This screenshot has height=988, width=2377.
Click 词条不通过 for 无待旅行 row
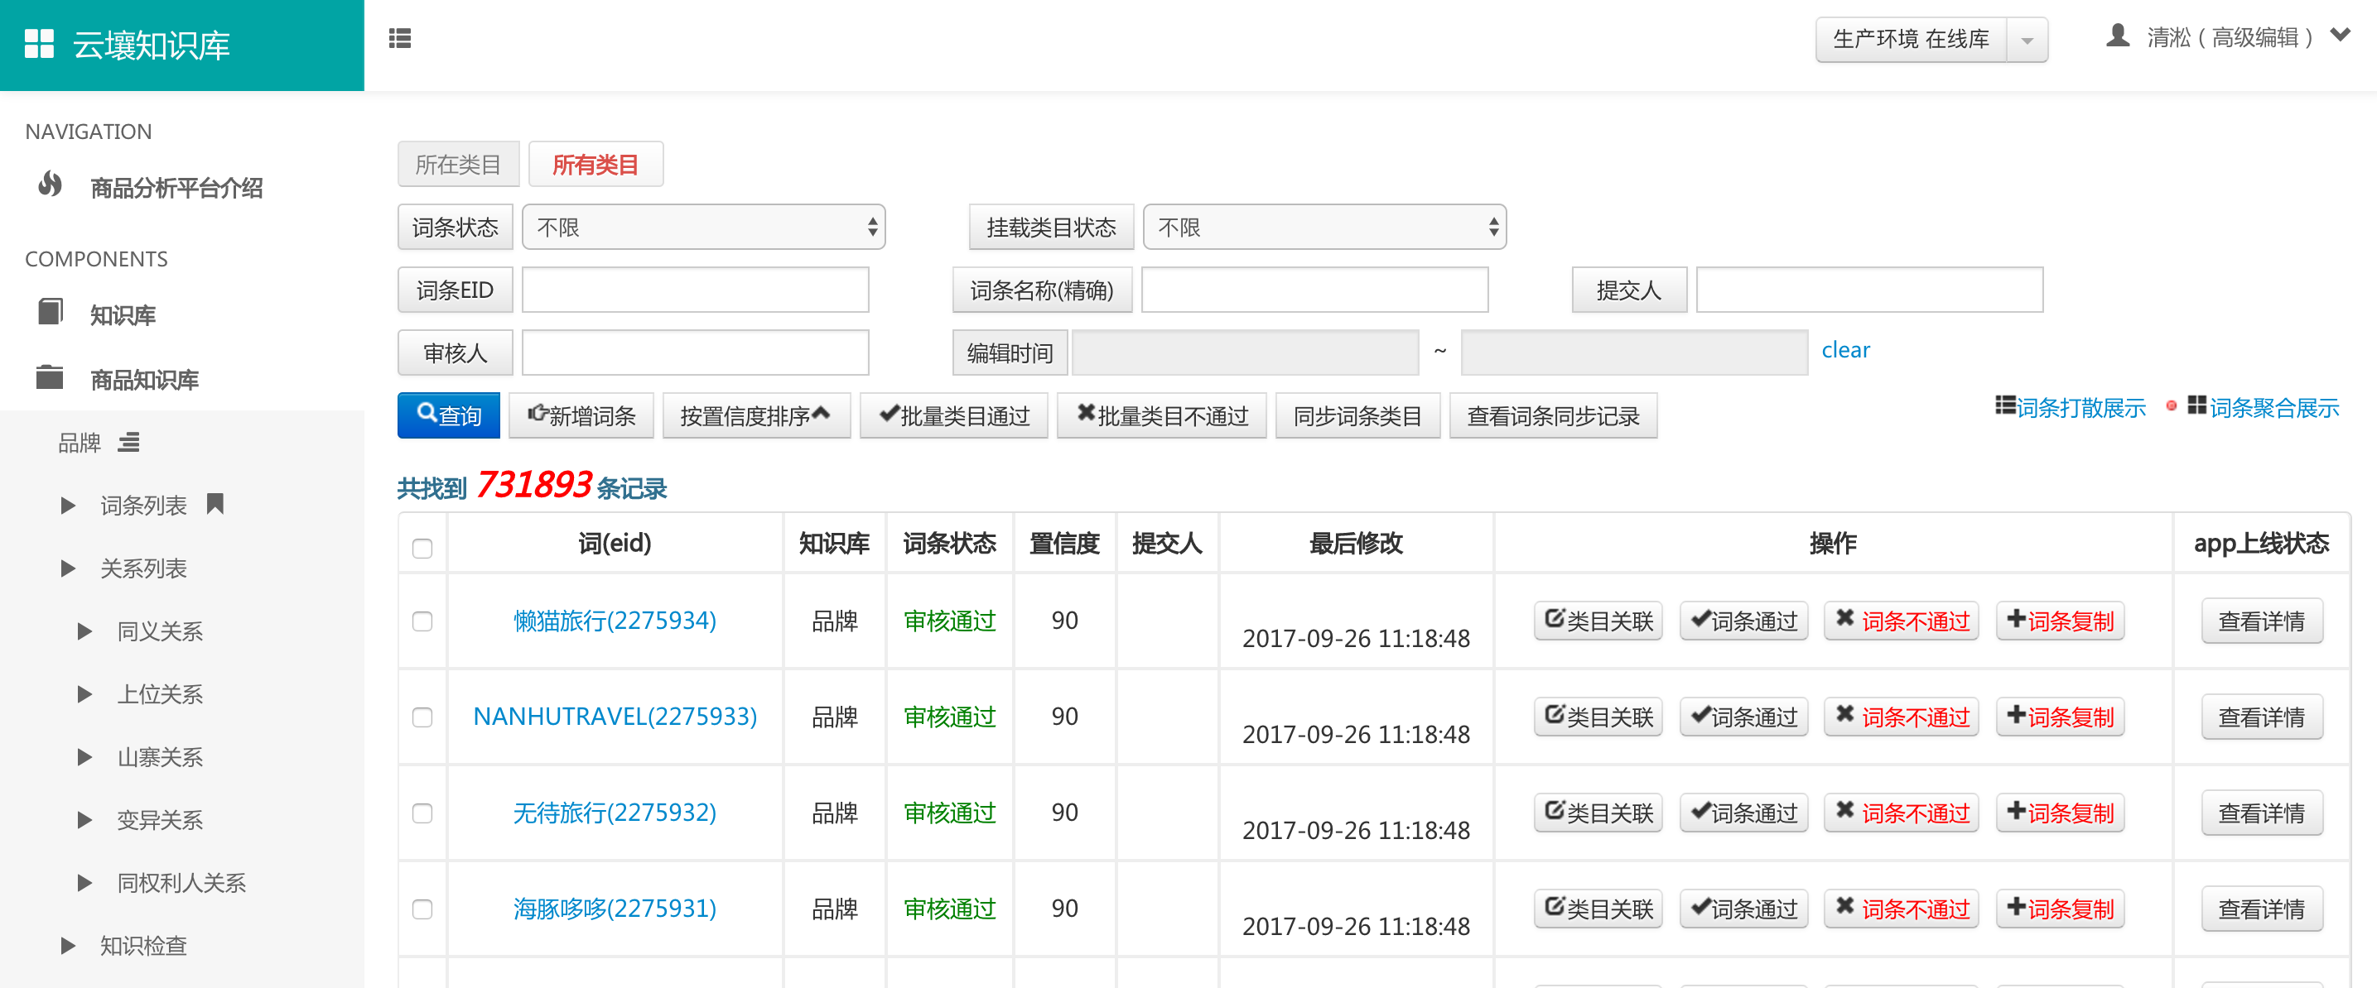click(1901, 812)
